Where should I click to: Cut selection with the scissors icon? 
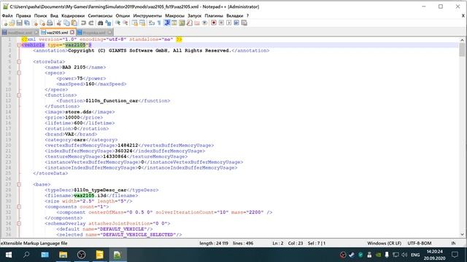point(58,23)
